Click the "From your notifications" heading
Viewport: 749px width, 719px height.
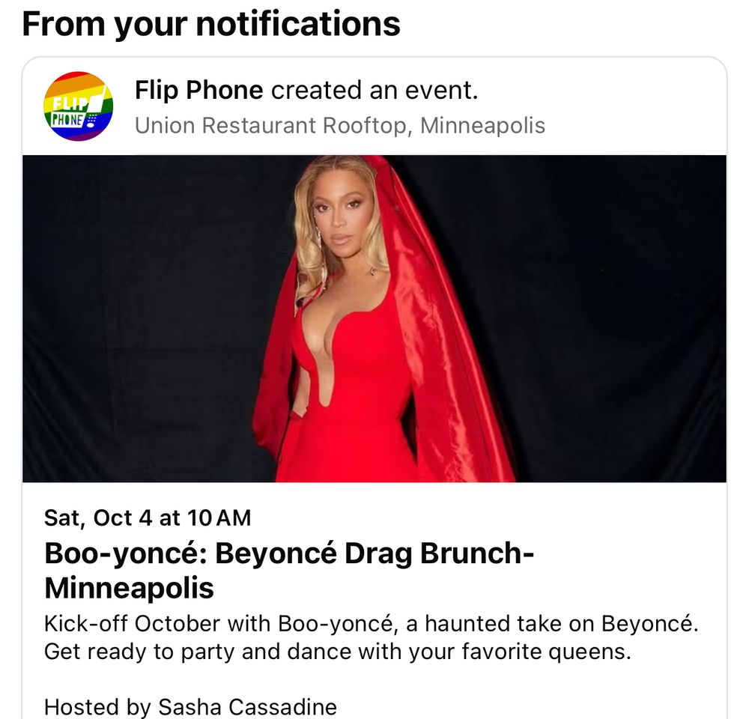point(211,23)
